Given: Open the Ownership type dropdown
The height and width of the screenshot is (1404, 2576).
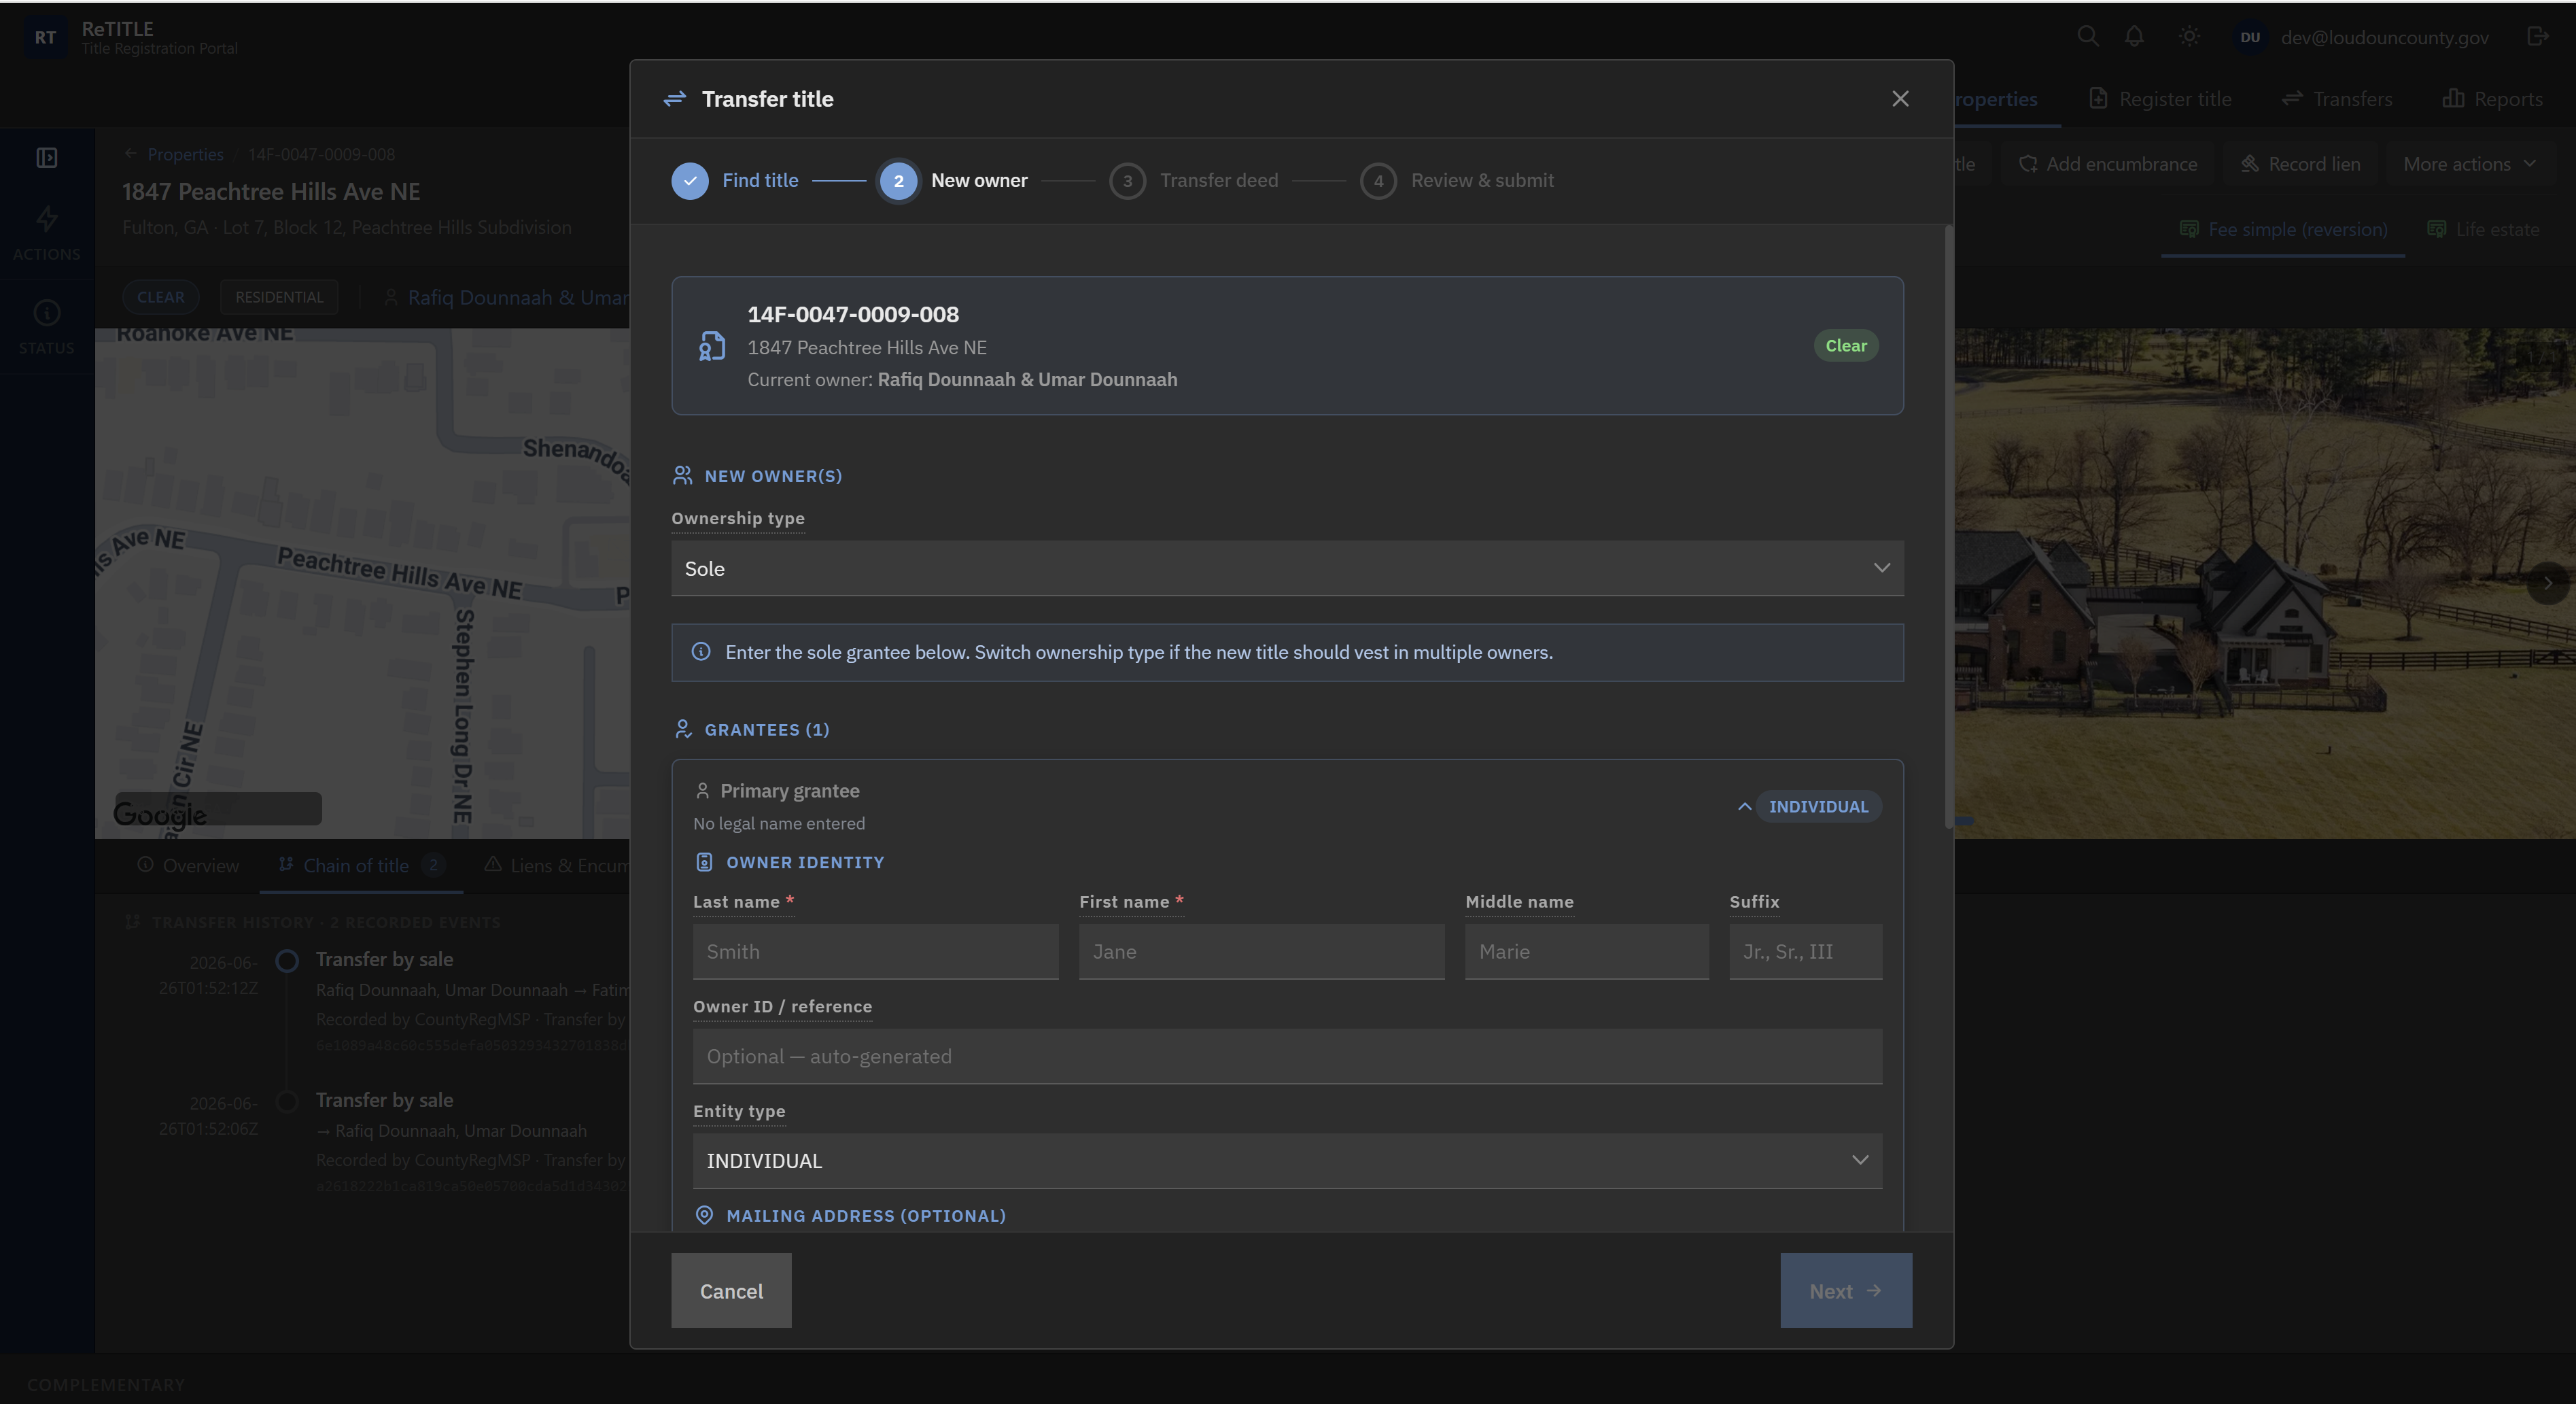Looking at the screenshot, I should (1287, 568).
